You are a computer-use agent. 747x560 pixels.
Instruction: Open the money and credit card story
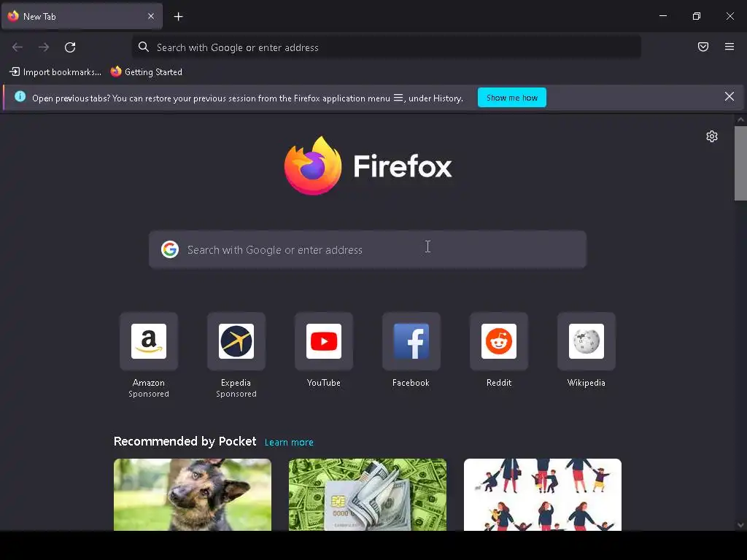368,494
